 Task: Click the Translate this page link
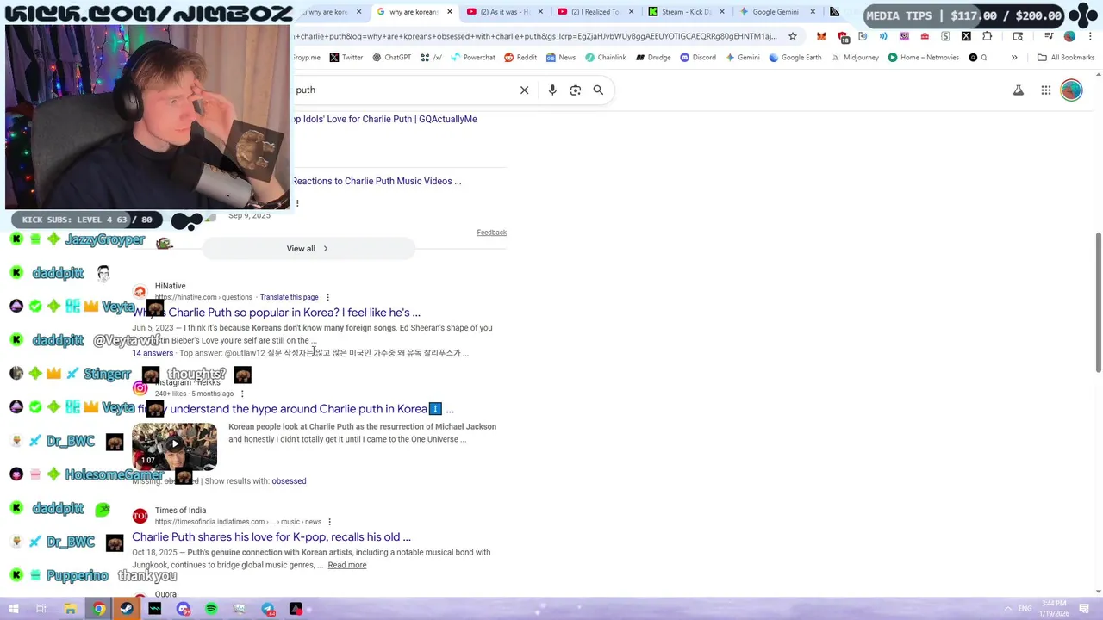point(289,297)
